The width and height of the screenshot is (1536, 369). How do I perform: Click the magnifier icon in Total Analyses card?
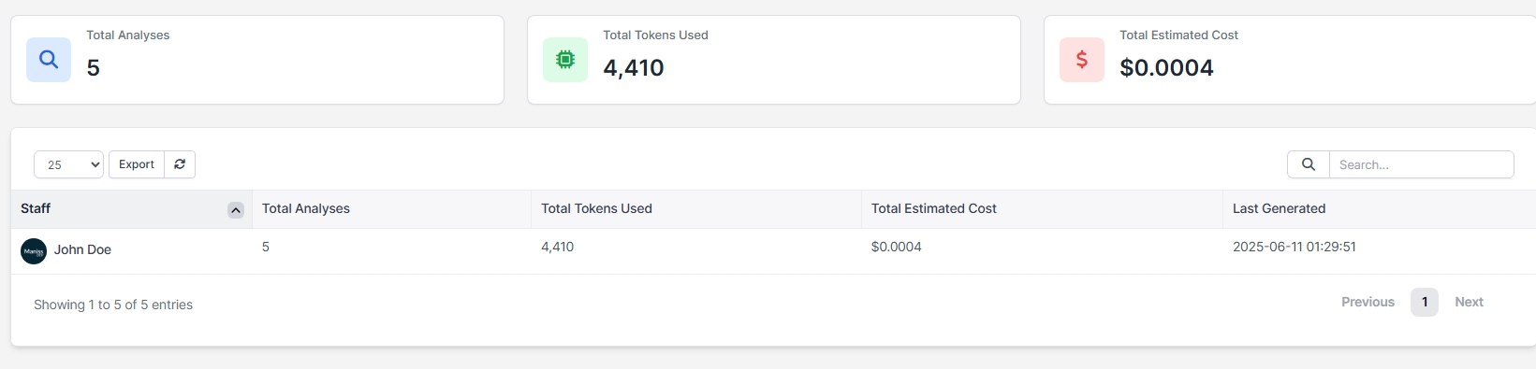tap(49, 60)
